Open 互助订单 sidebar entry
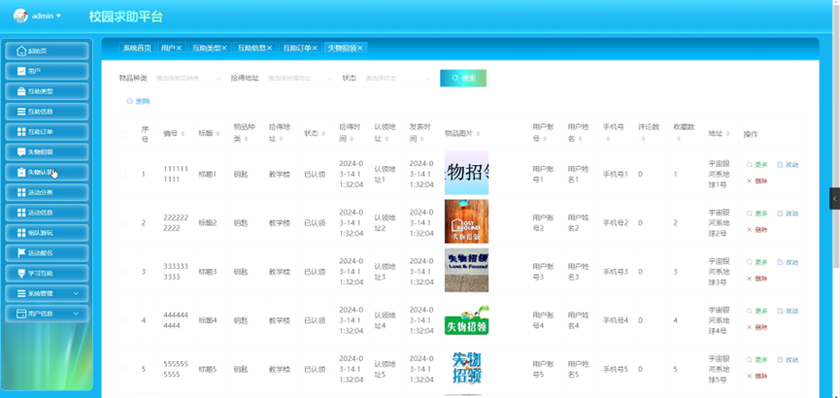 coord(47,132)
